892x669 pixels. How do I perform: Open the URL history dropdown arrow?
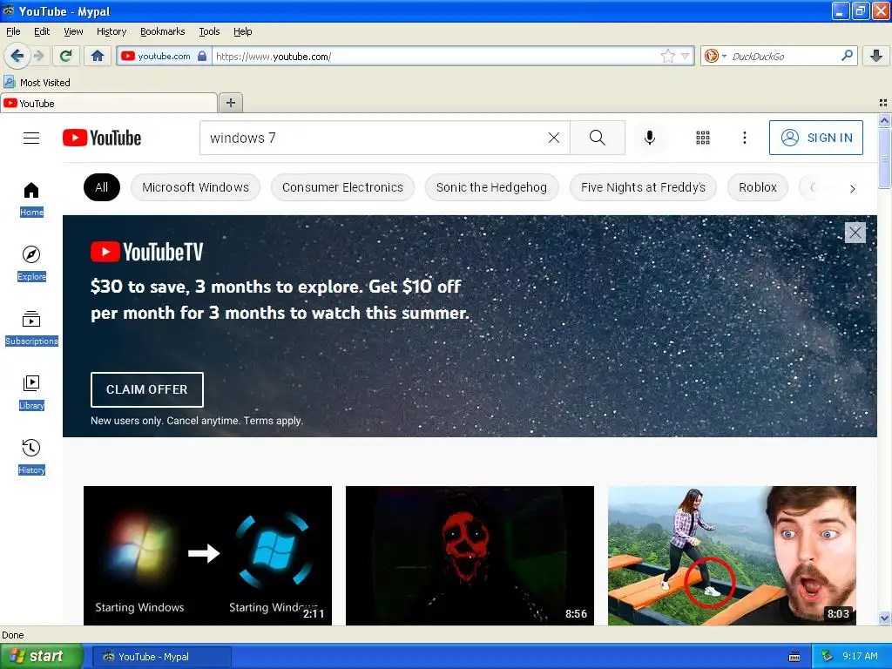pos(686,56)
